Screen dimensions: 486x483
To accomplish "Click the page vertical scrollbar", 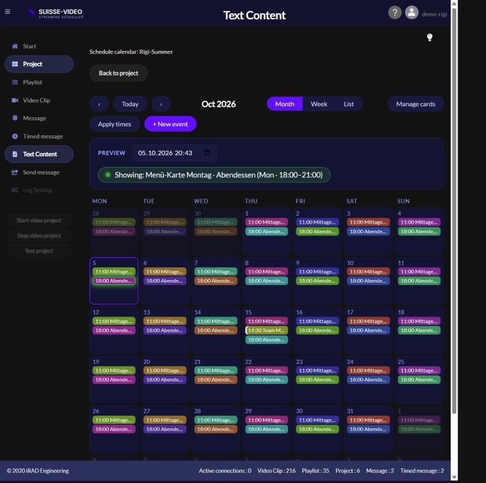I will [454, 211].
